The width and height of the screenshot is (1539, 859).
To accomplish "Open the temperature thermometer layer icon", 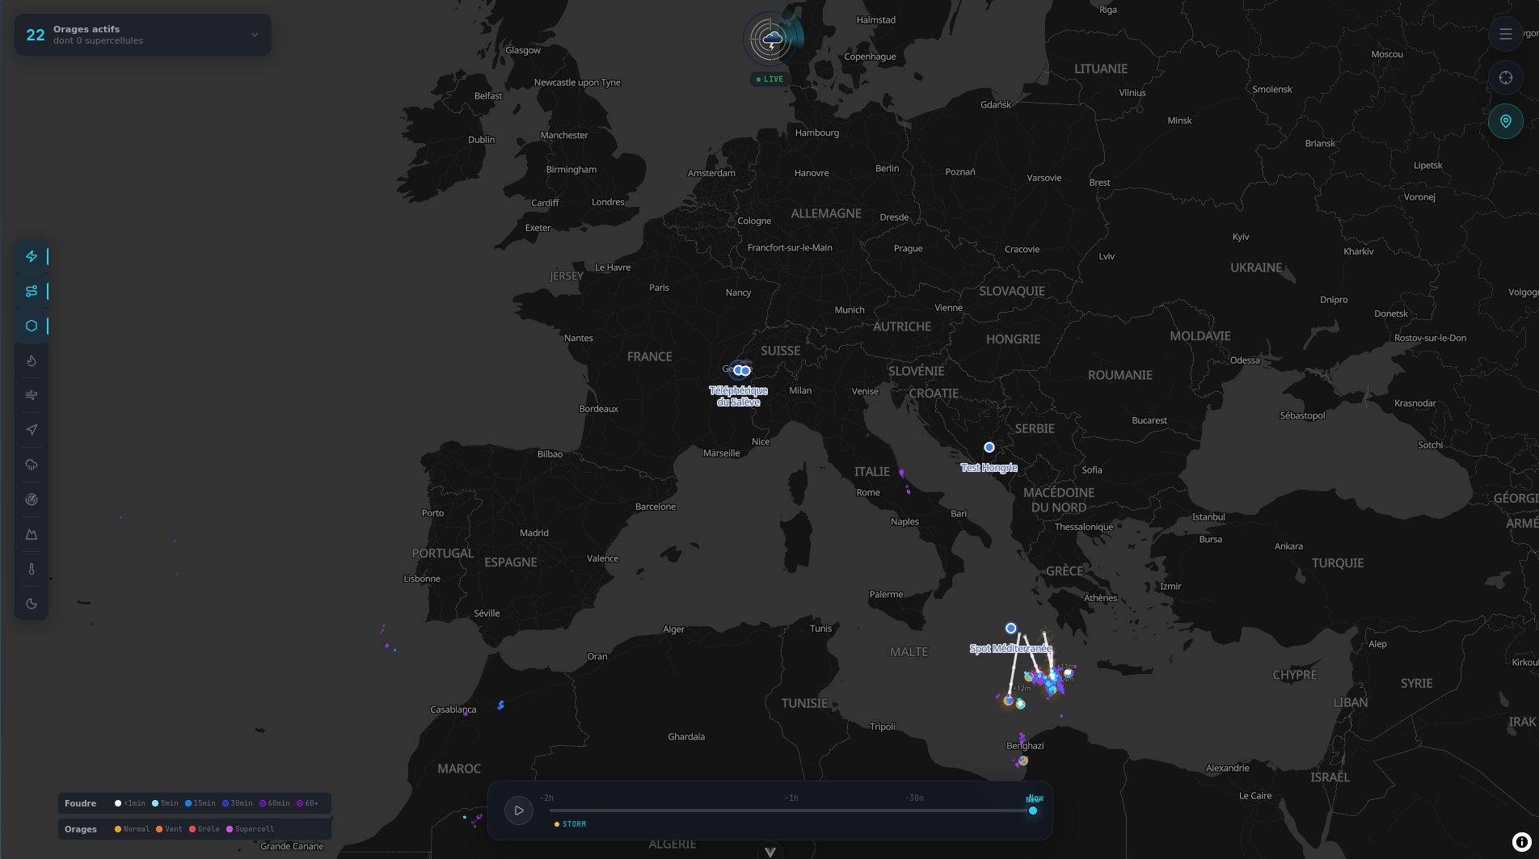I will [x=32, y=568].
